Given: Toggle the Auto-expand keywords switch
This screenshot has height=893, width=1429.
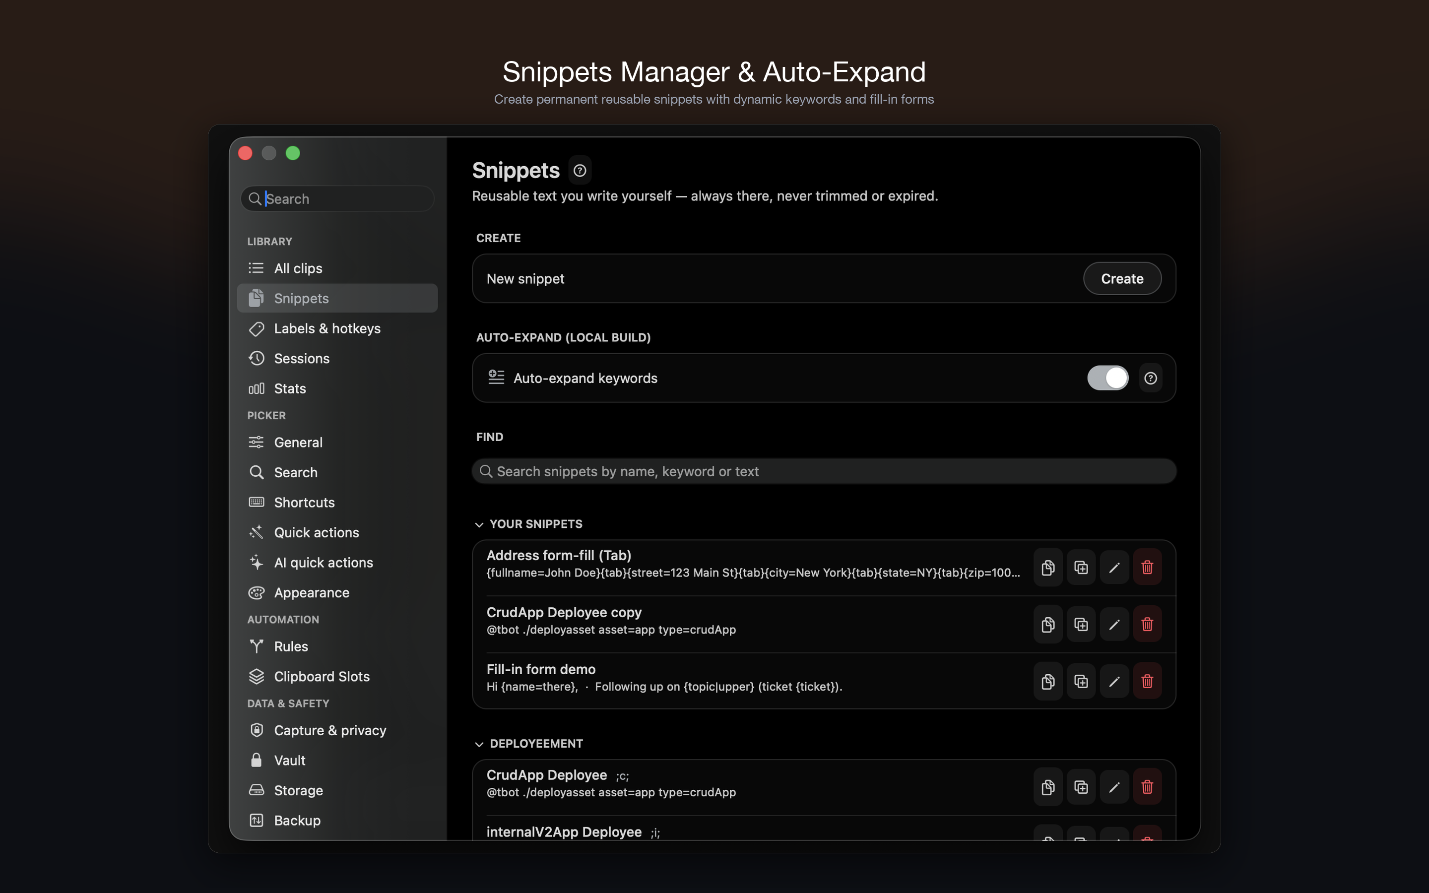Looking at the screenshot, I should pos(1108,378).
